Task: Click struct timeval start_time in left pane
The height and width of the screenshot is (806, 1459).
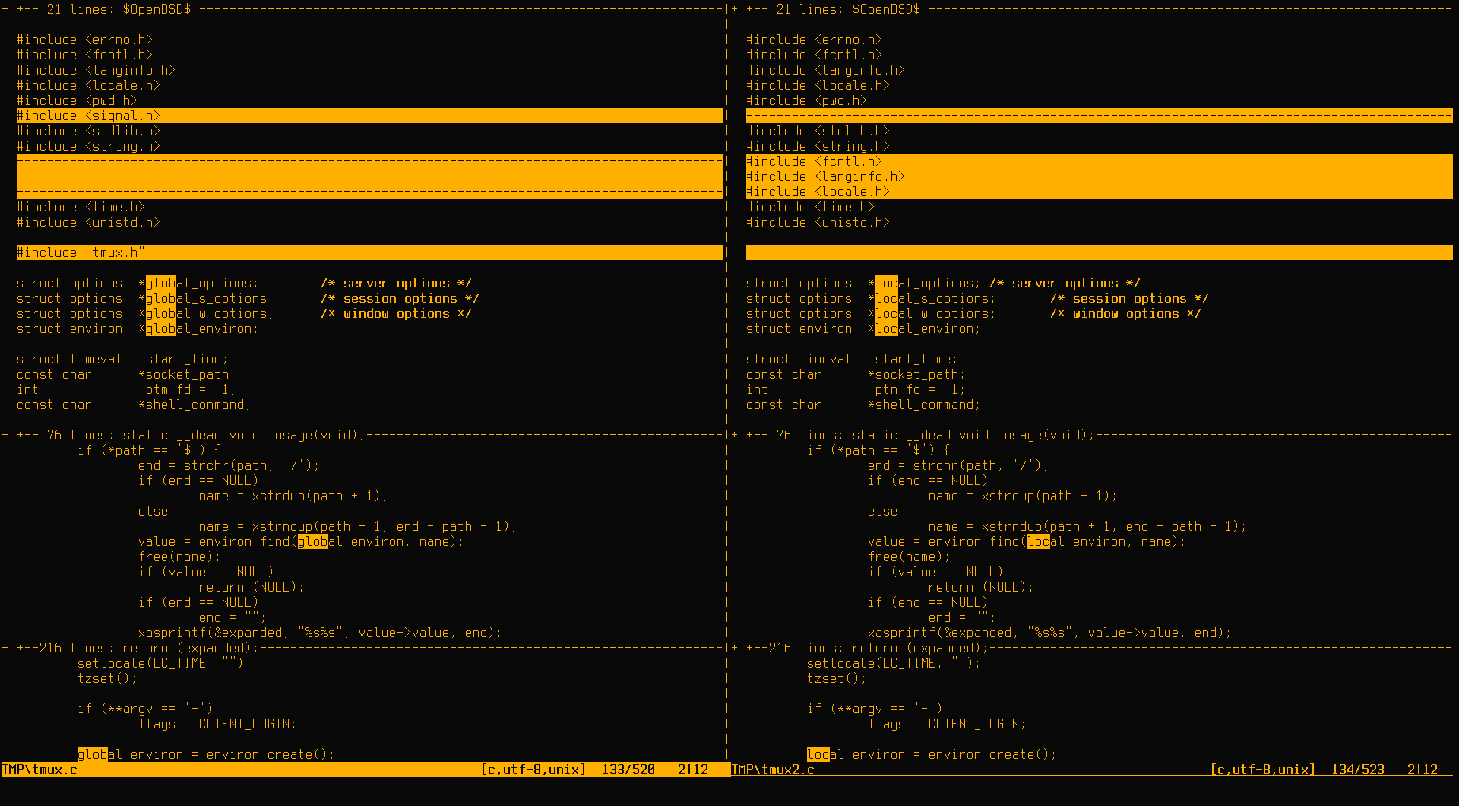Action: click(x=123, y=359)
